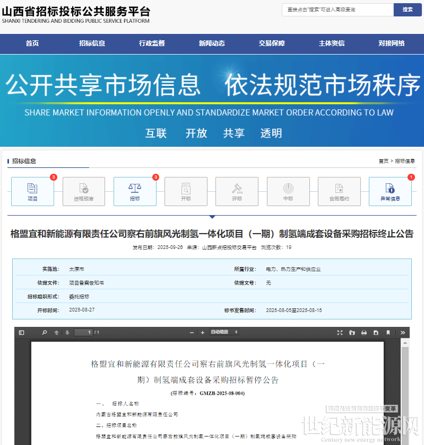Go to previous PDF page arrow
This screenshot has height=445, width=424.
tap(56, 333)
